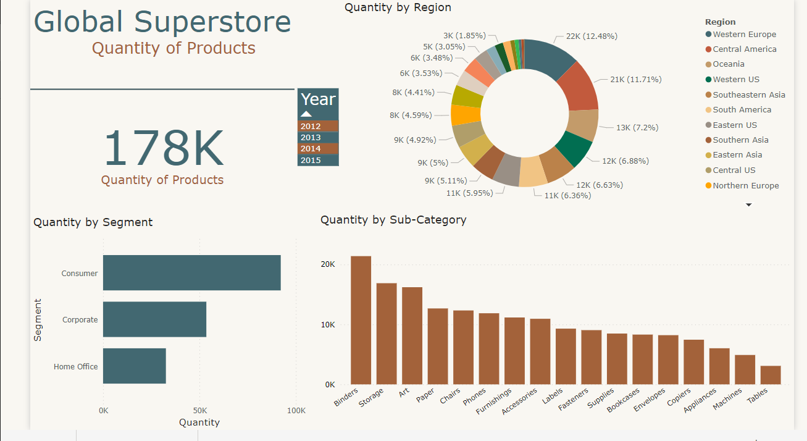Screen dimensions: 807x441
Task: Click the 9K (4.92%) donut label
Action: click(x=415, y=140)
